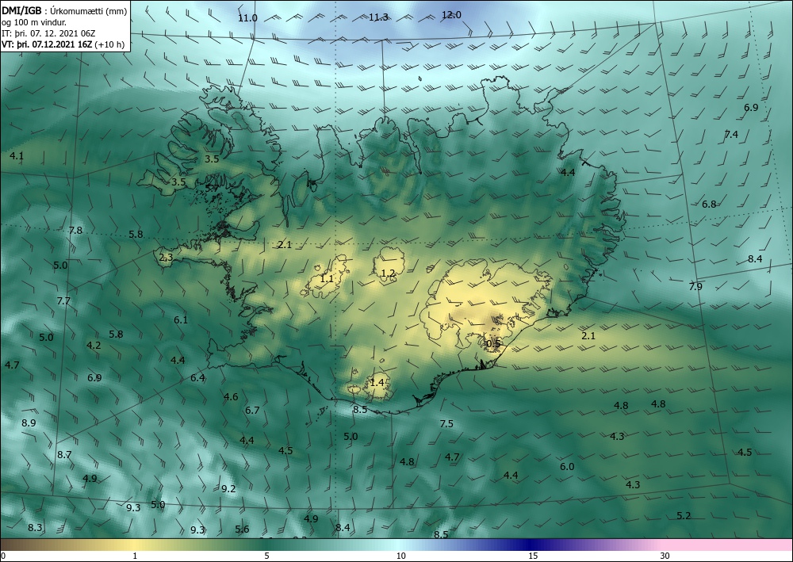Viewport: 793px width, 562px height.
Task: Click the 7.8 value west of Iceland
Action: (75, 231)
